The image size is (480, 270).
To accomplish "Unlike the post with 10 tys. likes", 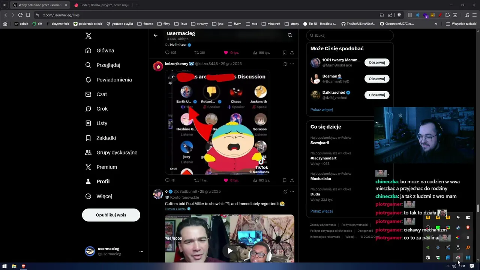I will click(231, 52).
